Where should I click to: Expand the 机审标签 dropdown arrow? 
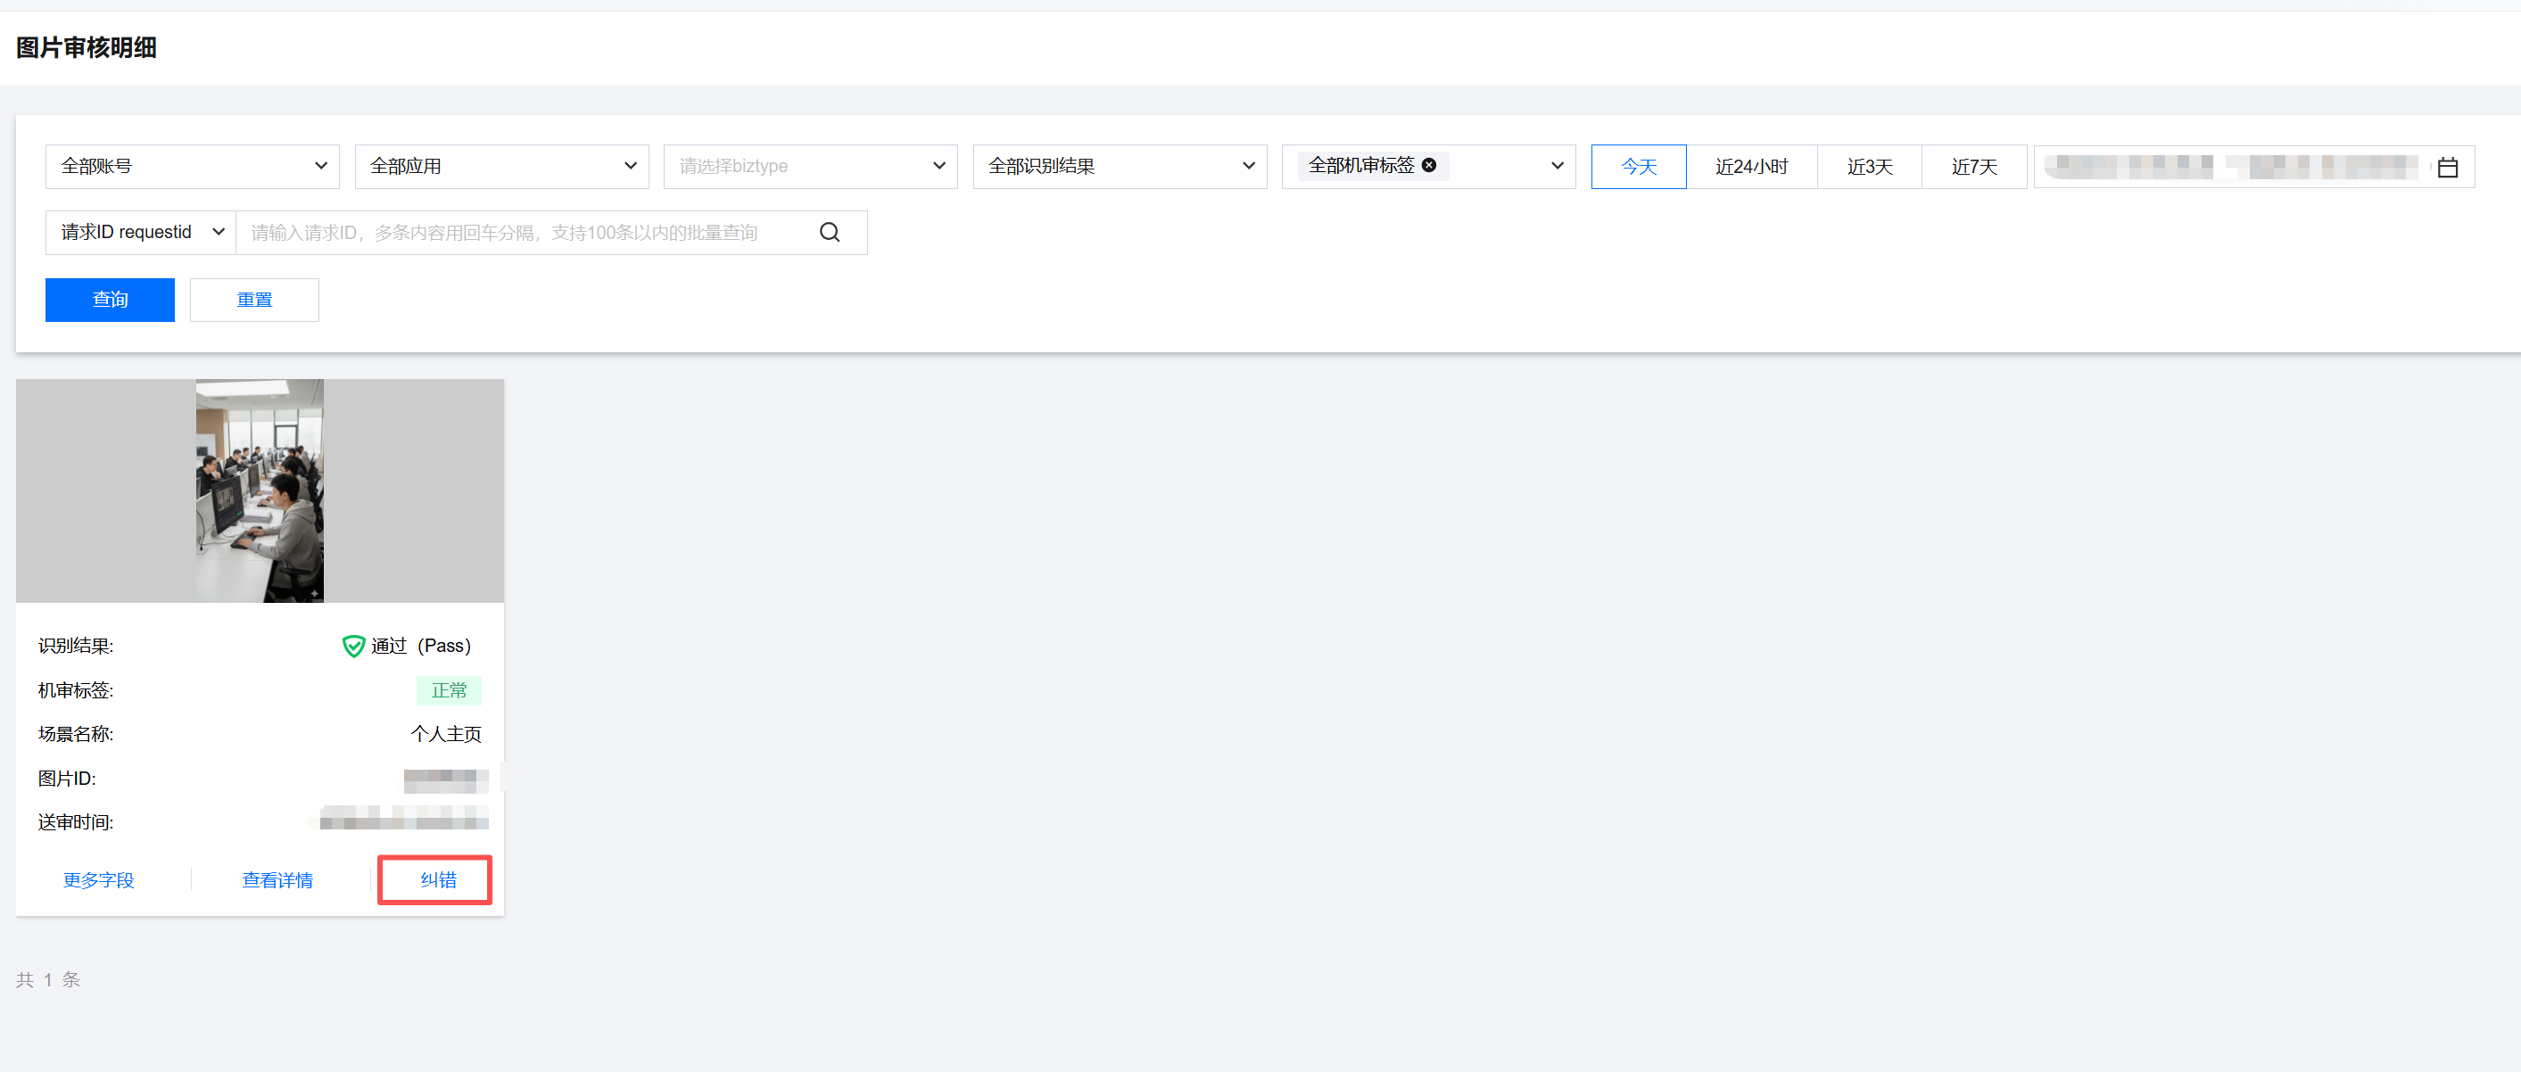(1556, 166)
